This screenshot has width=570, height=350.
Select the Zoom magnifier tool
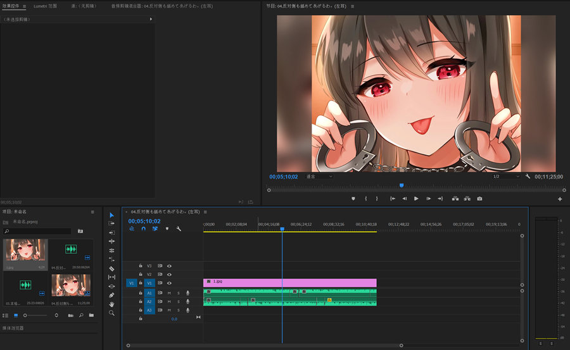click(111, 313)
